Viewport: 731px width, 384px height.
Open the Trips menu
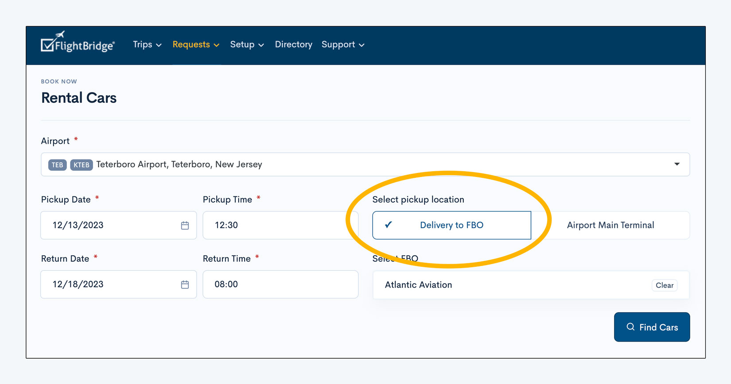(x=147, y=45)
